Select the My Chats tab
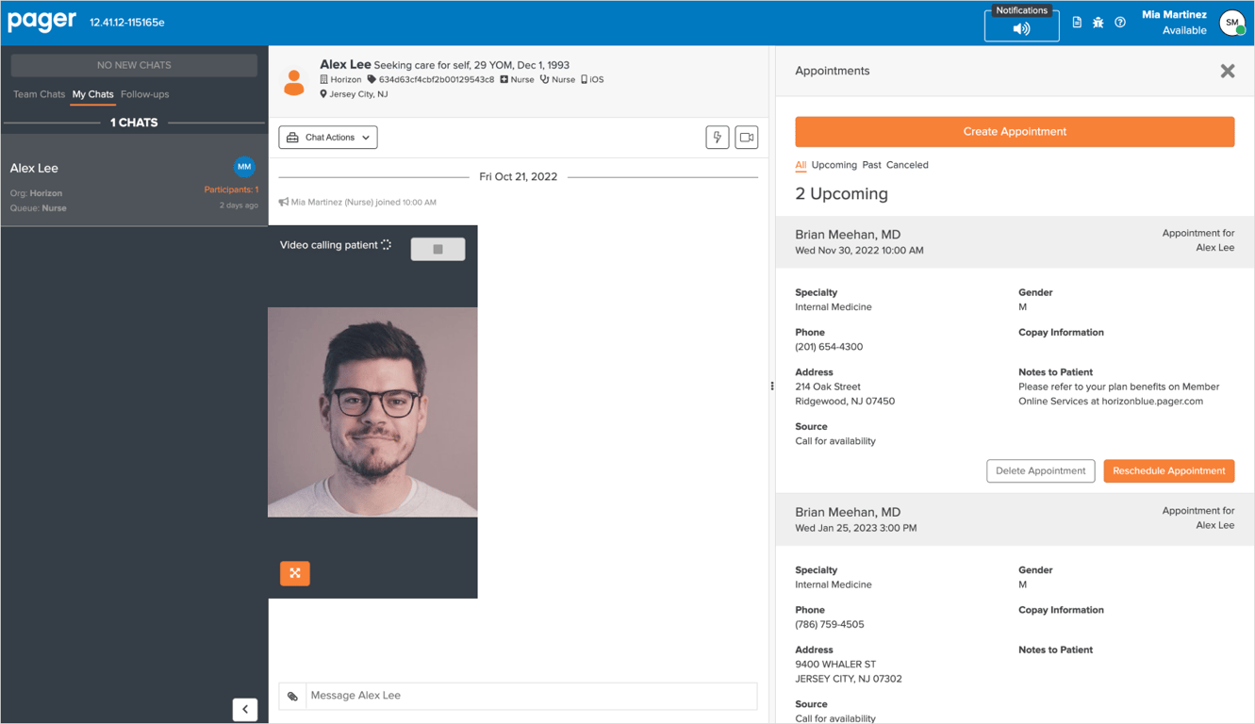This screenshot has width=1255, height=724. pos(92,94)
